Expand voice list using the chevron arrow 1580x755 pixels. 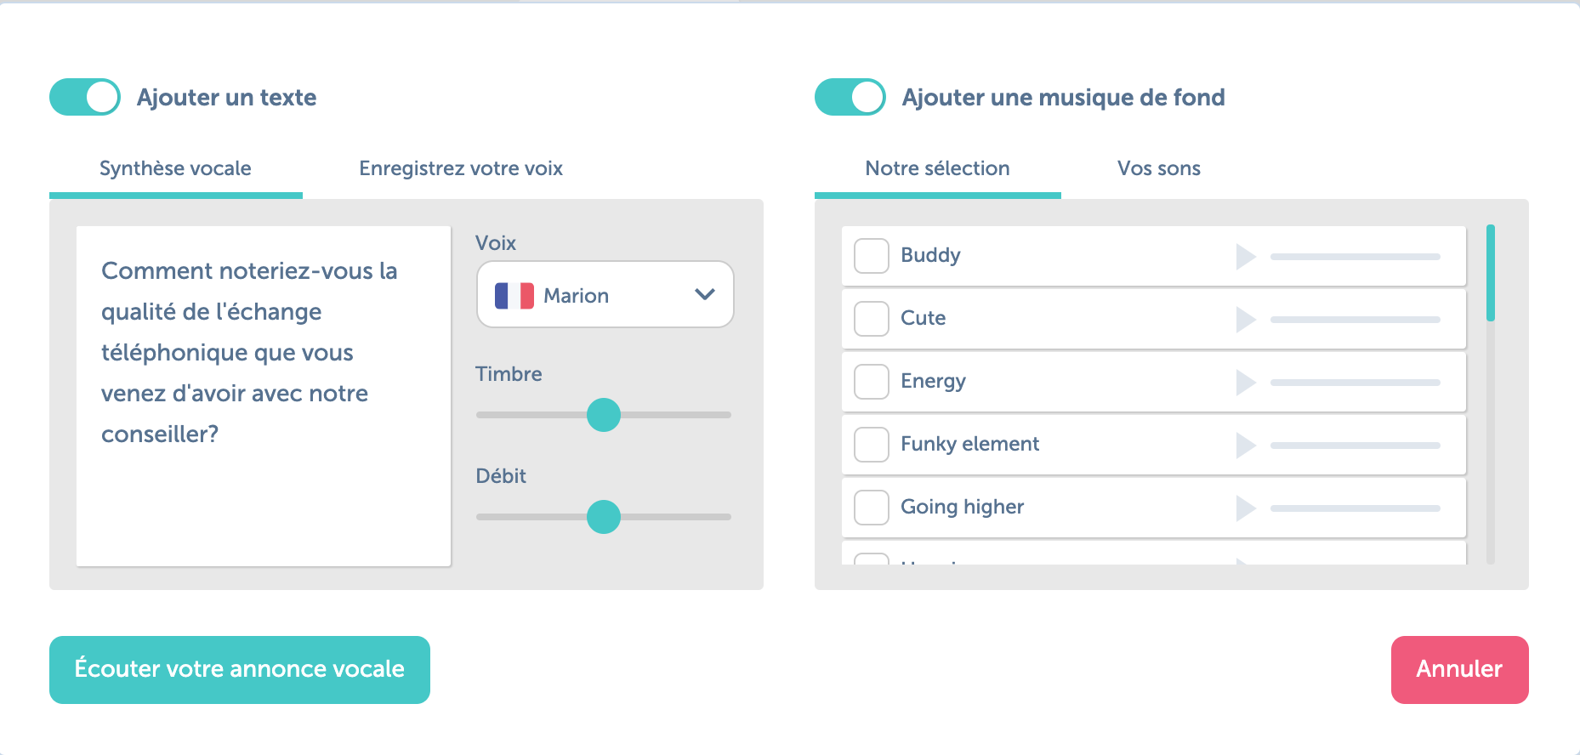pyautogui.click(x=705, y=294)
